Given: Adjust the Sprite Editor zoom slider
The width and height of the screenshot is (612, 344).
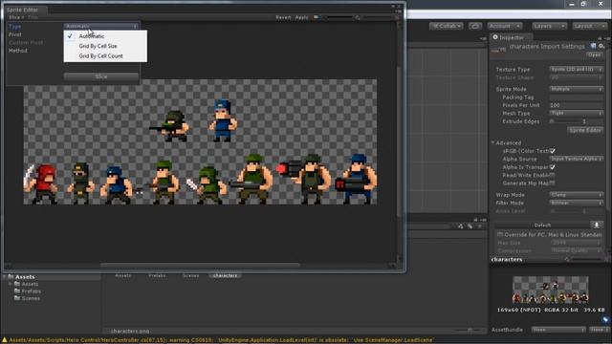Looking at the screenshot, I should tap(339, 17).
